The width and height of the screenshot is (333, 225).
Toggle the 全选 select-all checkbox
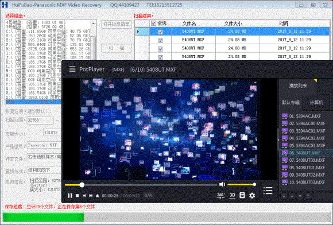point(153,23)
